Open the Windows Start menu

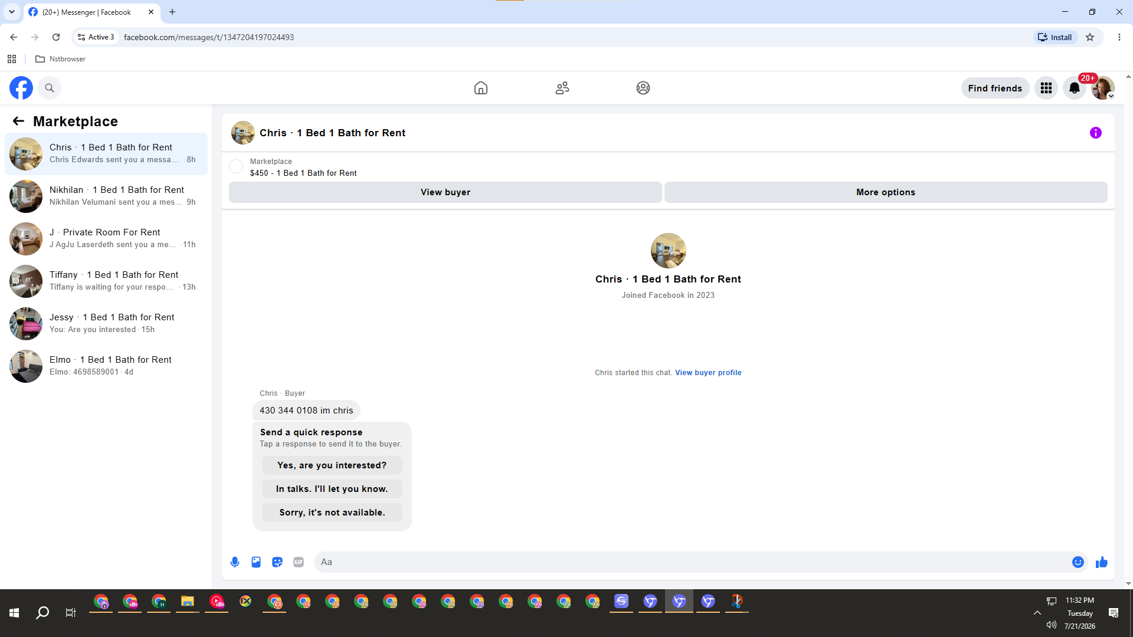click(14, 613)
